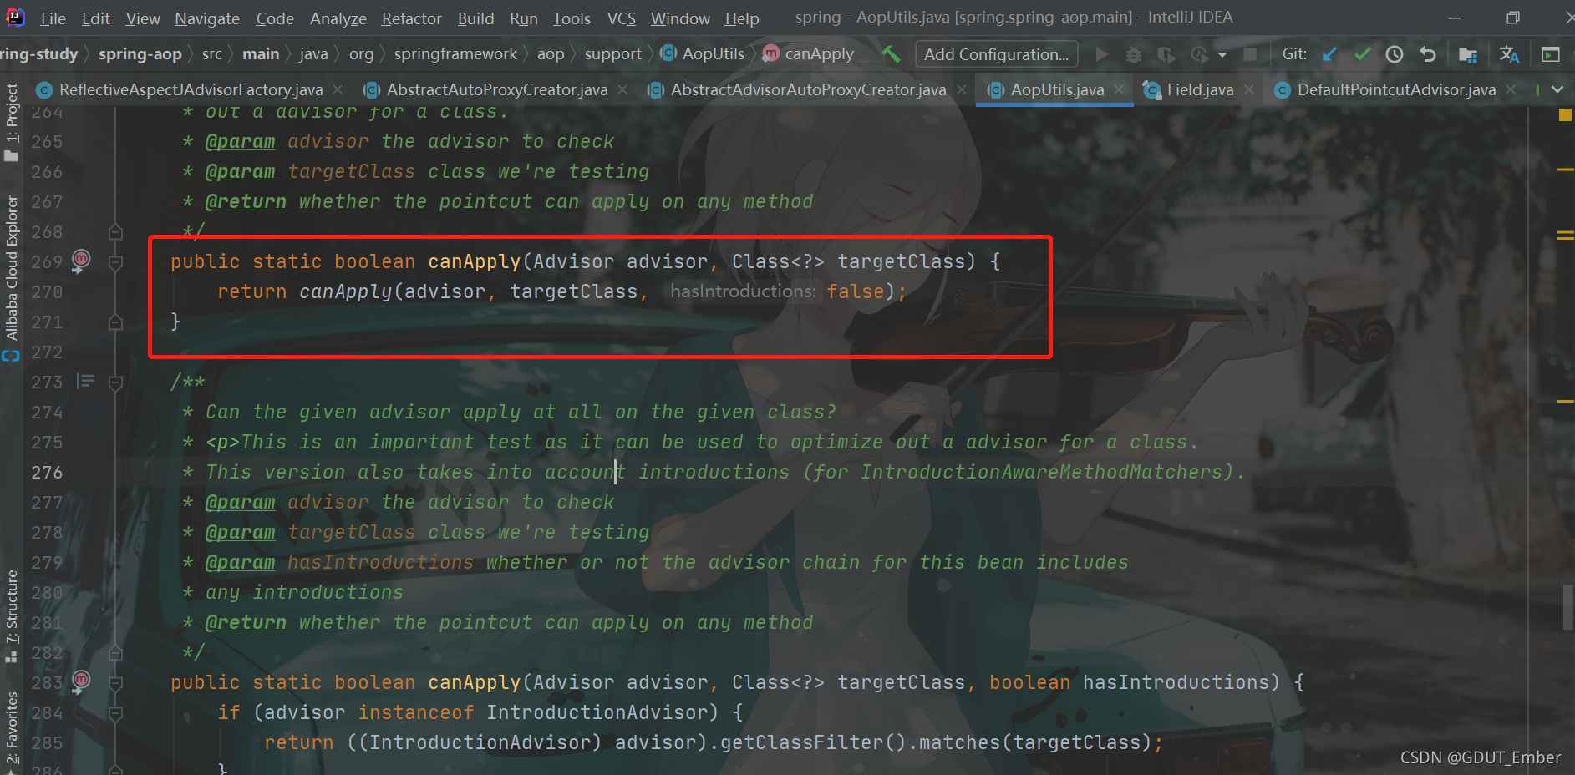The image size is (1575, 775).
Task: Click the Debug bug icon
Action: tap(1134, 54)
